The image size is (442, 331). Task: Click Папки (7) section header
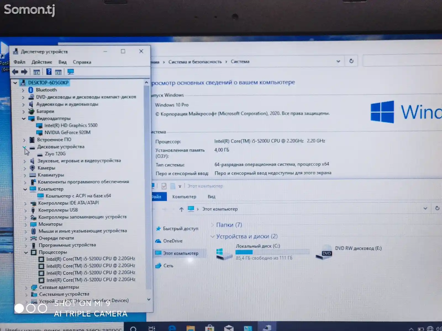tap(229, 225)
